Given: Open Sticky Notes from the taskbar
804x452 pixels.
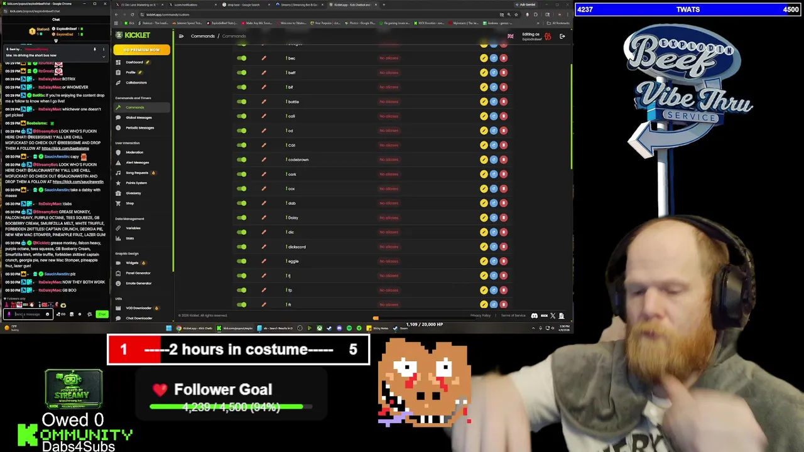Looking at the screenshot, I should tap(379, 328).
